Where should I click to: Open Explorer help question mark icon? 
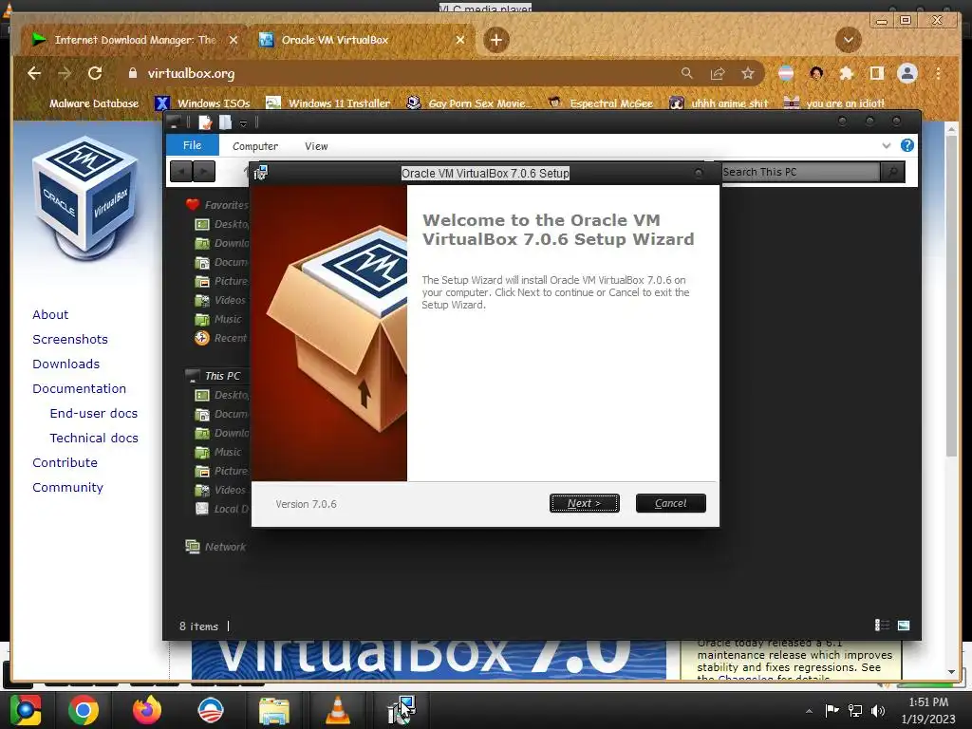click(x=907, y=145)
